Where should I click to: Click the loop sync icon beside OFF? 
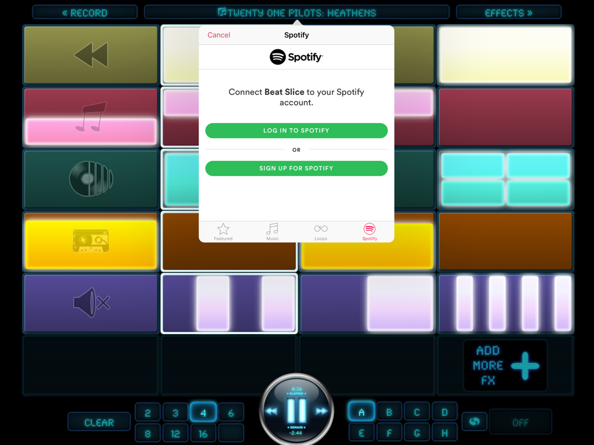pyautogui.click(x=474, y=421)
